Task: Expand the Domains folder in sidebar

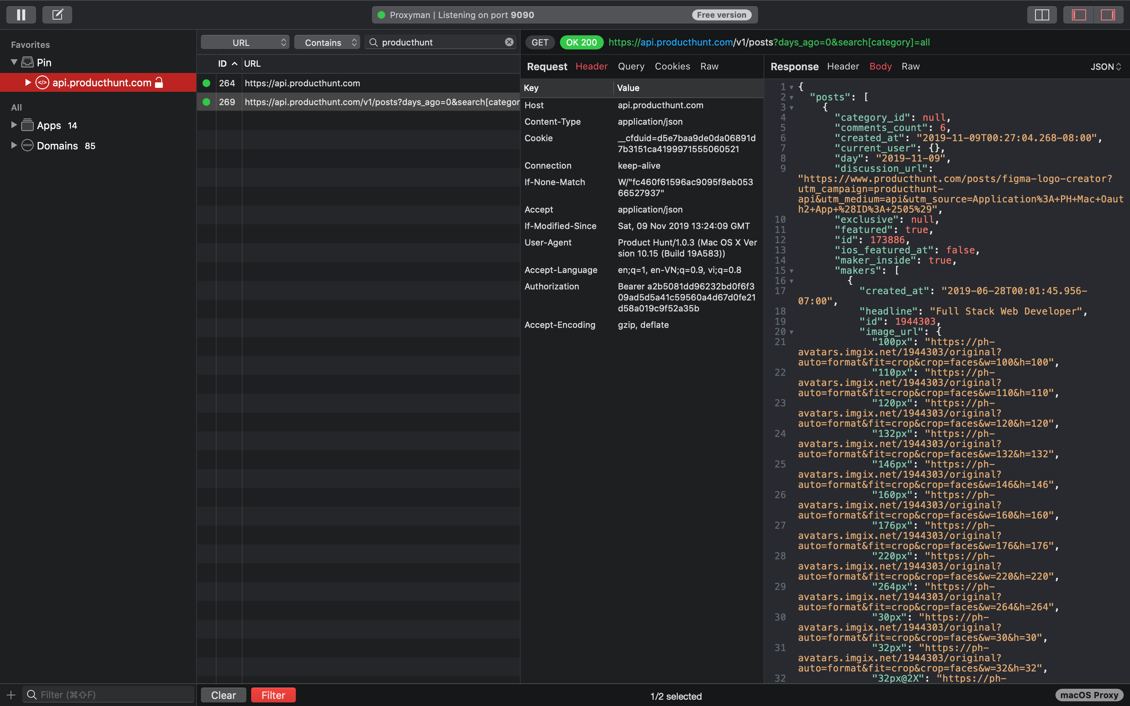Action: [x=13, y=146]
